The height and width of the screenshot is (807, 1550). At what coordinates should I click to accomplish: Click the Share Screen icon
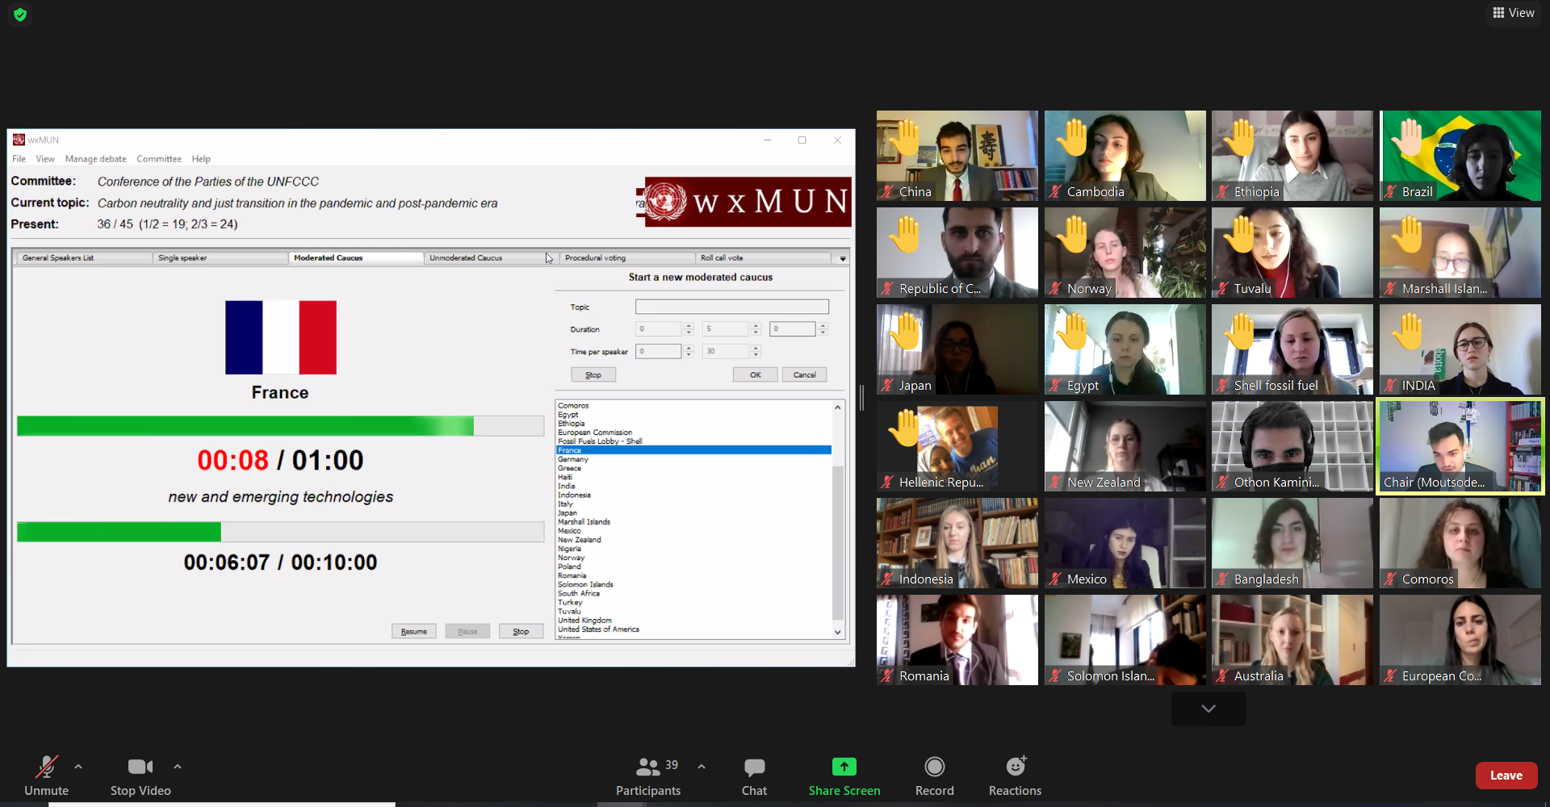[x=844, y=767]
